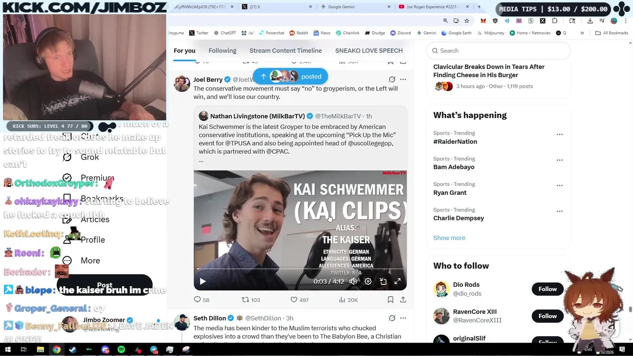Viewport: 633px width, 356px height.
Task: Open Stream Content Timeline tab
Action: click(285, 50)
